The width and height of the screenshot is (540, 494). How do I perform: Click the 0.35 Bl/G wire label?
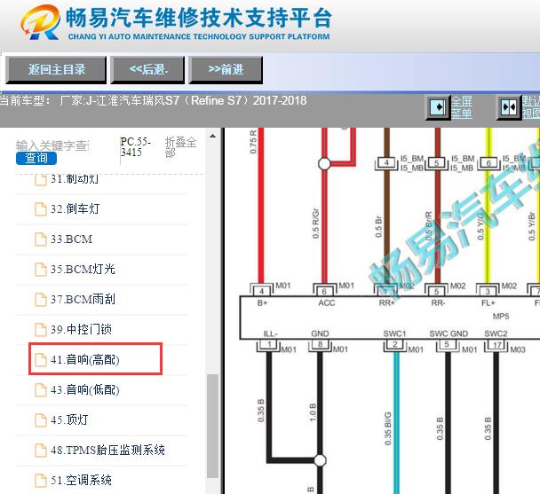tap(388, 428)
